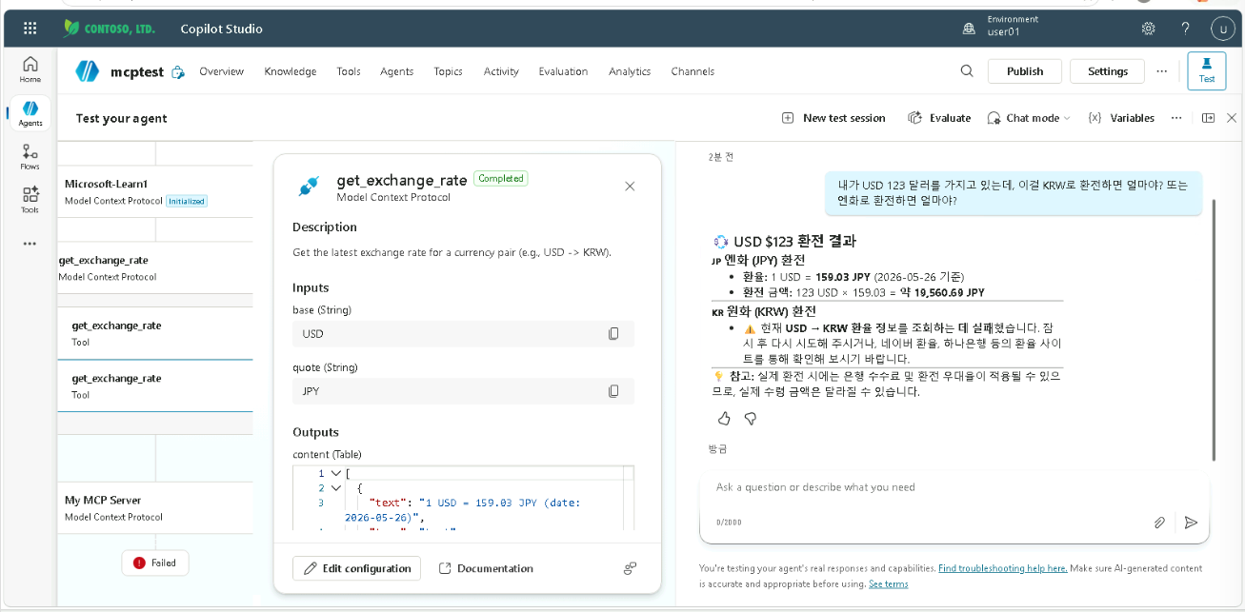
Task: Collapse JSON line 1 chevron
Action: click(x=335, y=473)
